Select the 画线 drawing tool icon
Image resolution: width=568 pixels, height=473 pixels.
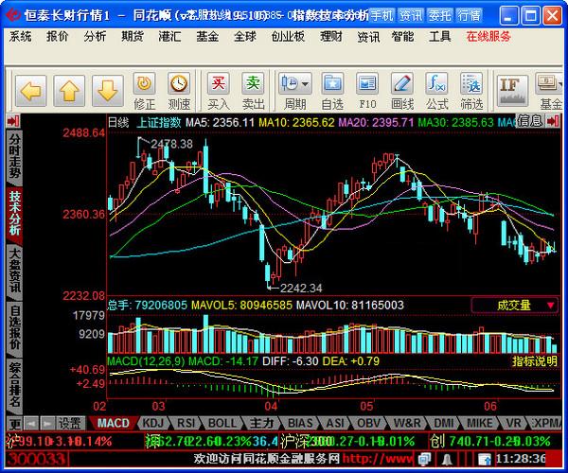[402, 84]
